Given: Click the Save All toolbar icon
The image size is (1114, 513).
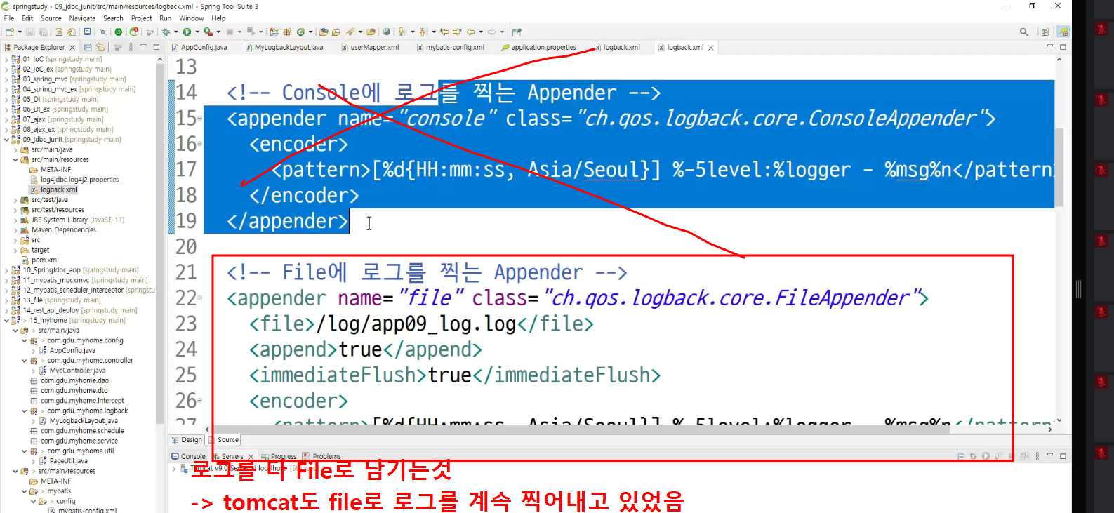Looking at the screenshot, I should tap(43, 32).
